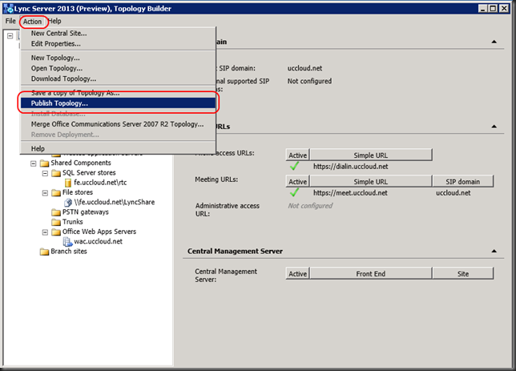Select File stores tree item
The height and width of the screenshot is (371, 516).
point(78,192)
